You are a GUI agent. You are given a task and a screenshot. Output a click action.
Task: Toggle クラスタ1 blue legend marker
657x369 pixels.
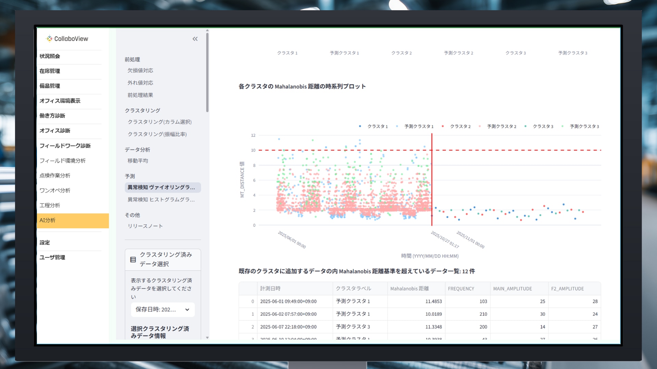point(360,126)
